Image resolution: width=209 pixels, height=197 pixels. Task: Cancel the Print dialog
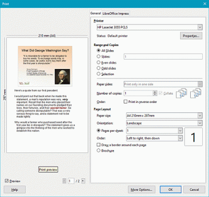pyautogui.click(x=194, y=190)
